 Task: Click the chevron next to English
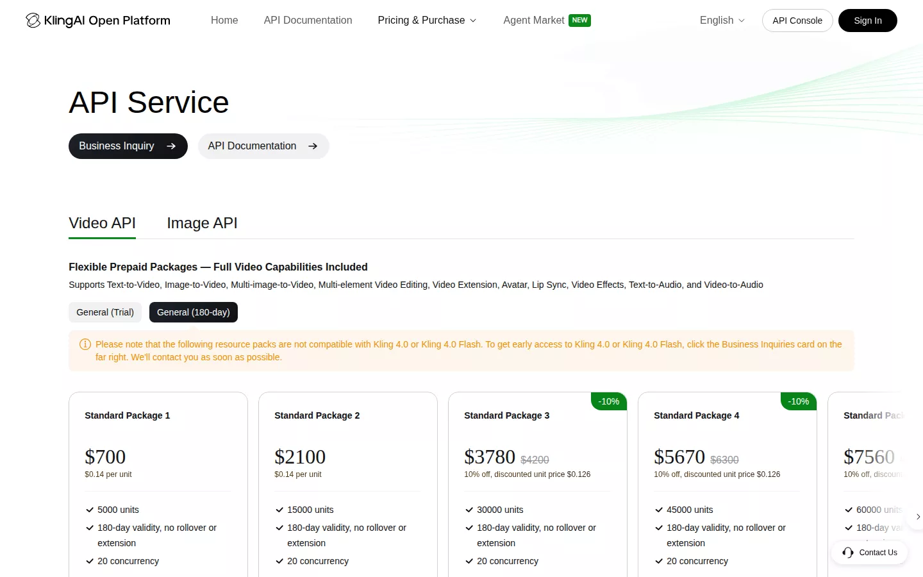(x=742, y=21)
